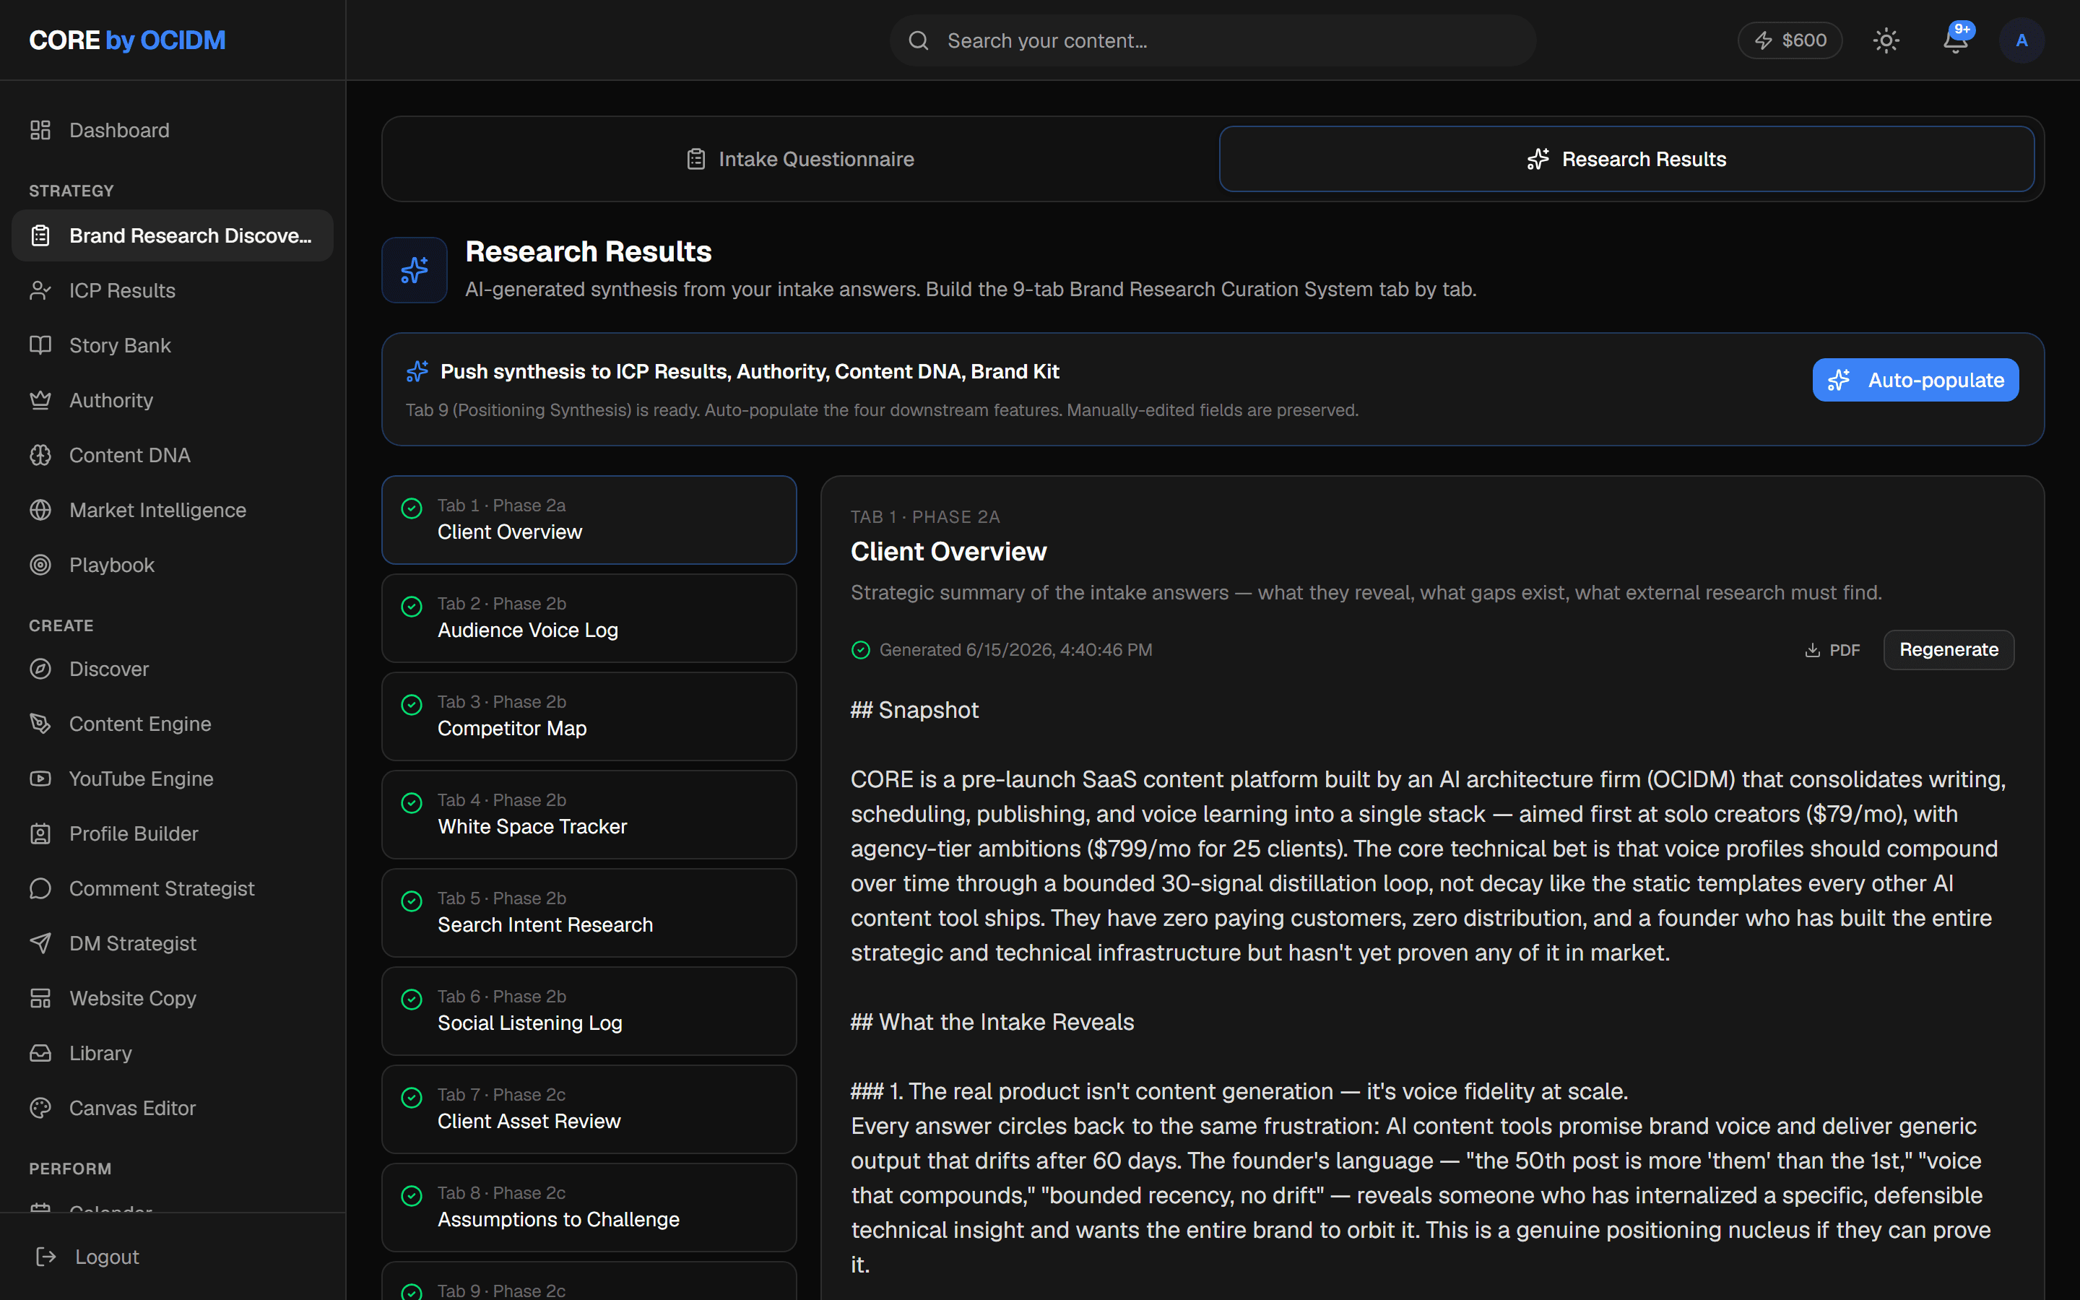Click the Regenerate button
The image size is (2080, 1300).
click(x=1949, y=650)
